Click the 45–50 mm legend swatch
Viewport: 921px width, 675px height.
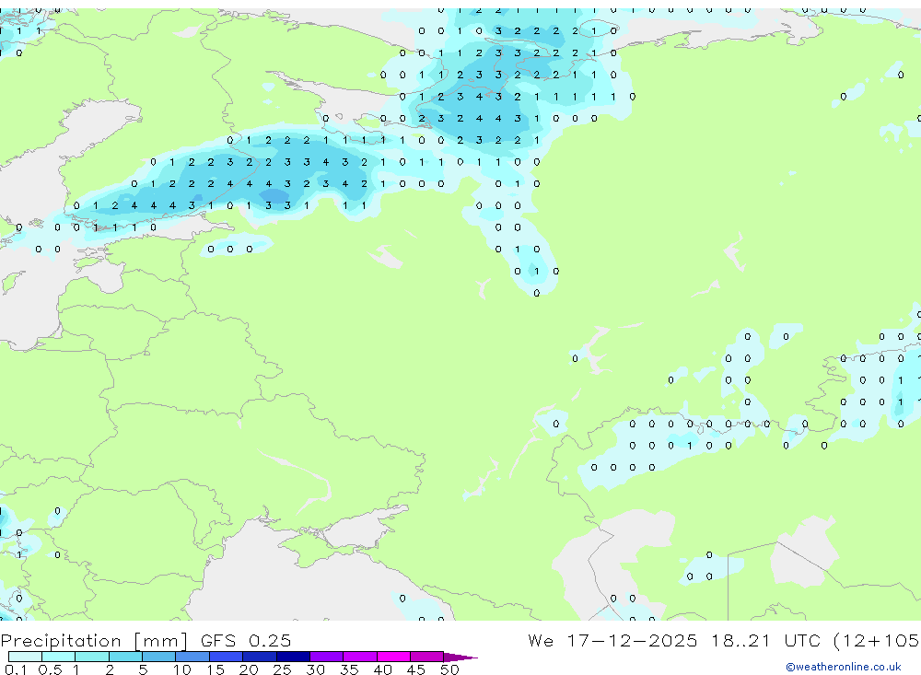point(427,657)
